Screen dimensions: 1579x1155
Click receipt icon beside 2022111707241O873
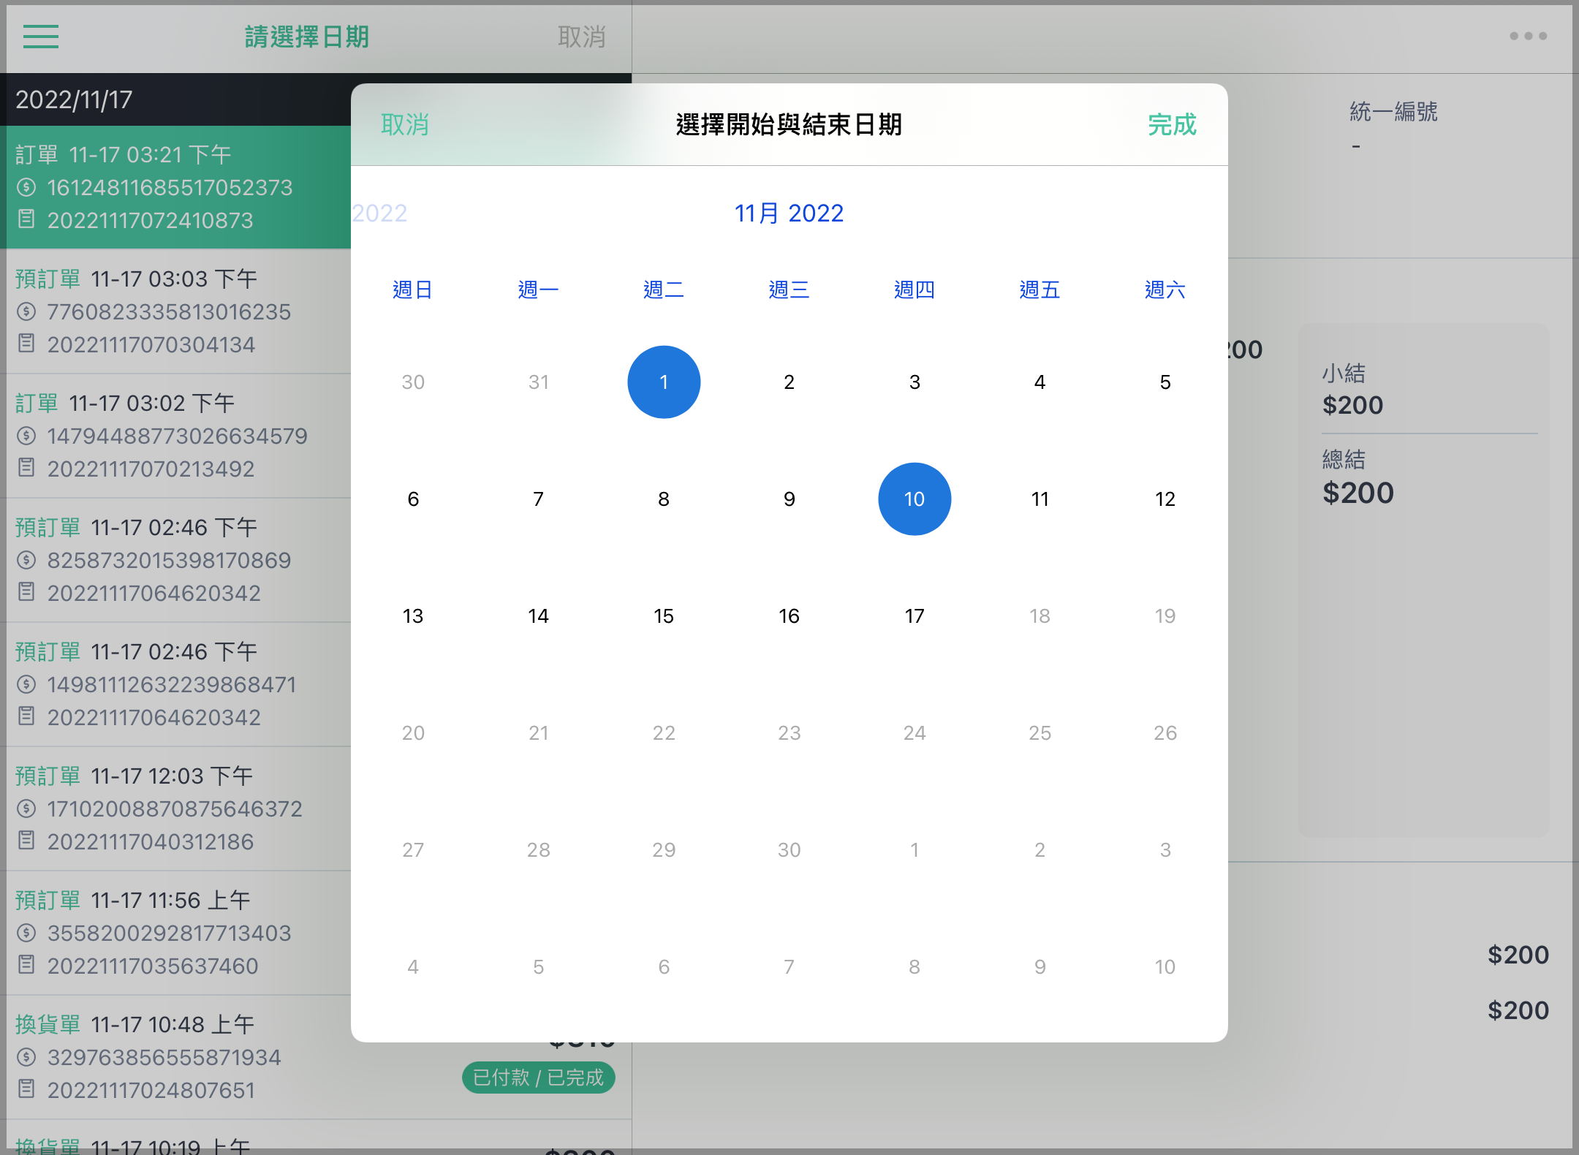[26, 219]
